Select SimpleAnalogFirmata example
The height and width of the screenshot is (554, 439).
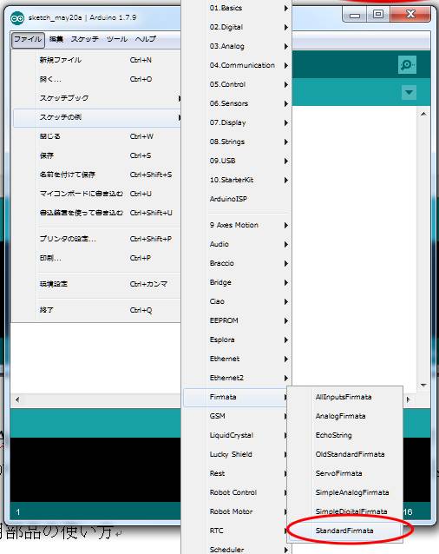coord(344,492)
